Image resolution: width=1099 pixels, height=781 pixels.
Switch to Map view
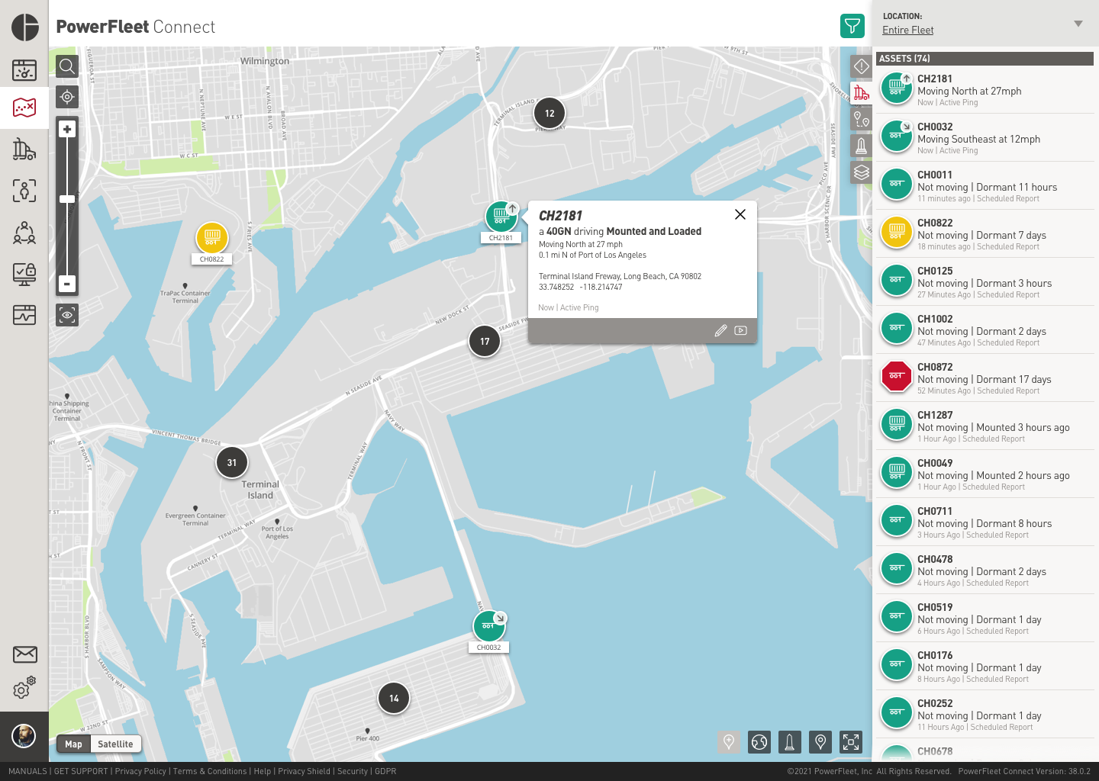pyautogui.click(x=74, y=744)
